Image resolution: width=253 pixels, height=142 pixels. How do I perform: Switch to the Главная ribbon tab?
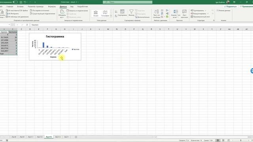(10, 7)
